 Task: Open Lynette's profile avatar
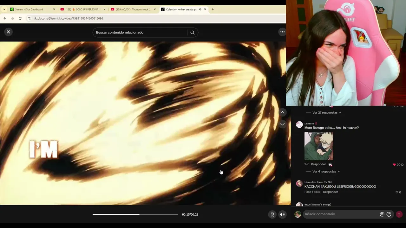coord(299,124)
